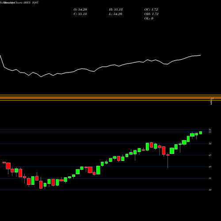The height and width of the screenshot is (221, 221).
Task: Click the OC: 1.72 value
Action: coord(151,10)
